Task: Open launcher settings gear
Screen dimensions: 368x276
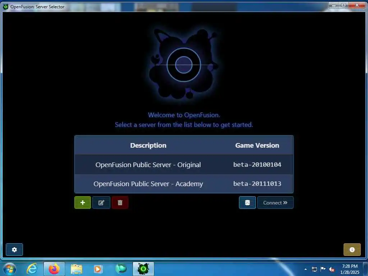Action: [14, 249]
